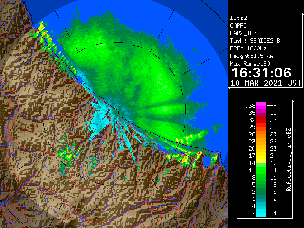Select the 'Height:1.5 km' line

tap(251, 56)
